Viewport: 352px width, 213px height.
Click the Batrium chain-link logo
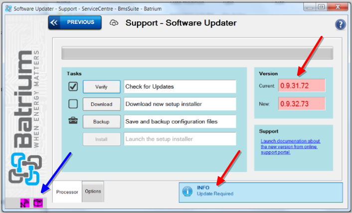25,169
